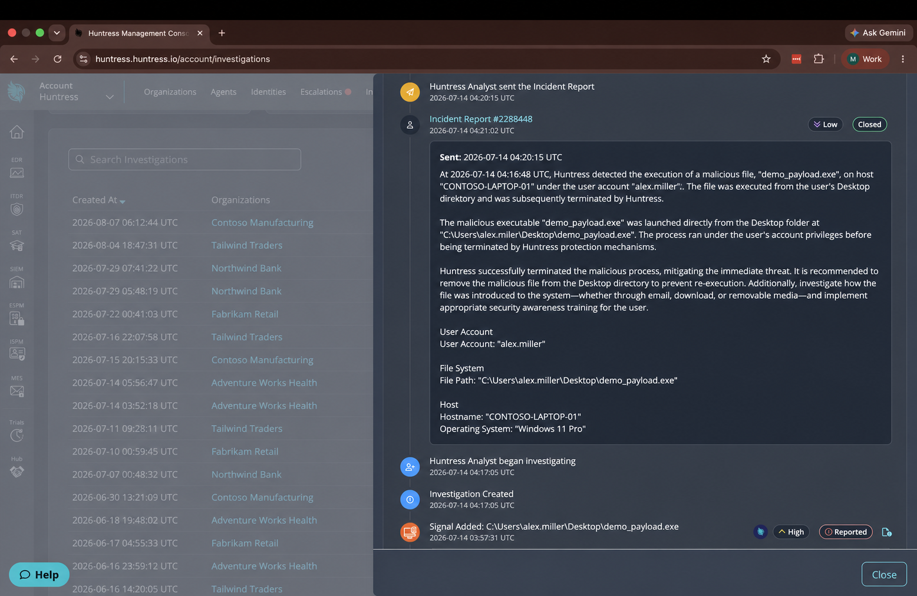The image size is (917, 596).
Task: Open the Agents nav tab
Action: [x=223, y=92]
